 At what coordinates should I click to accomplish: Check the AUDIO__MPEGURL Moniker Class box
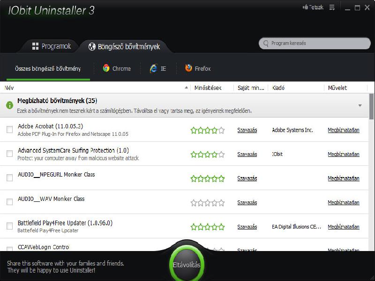coord(9,177)
